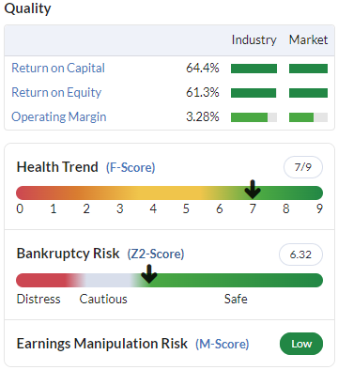The height and width of the screenshot is (370, 338).
Task: Click the Return on Equity industry bar
Action: tap(253, 93)
